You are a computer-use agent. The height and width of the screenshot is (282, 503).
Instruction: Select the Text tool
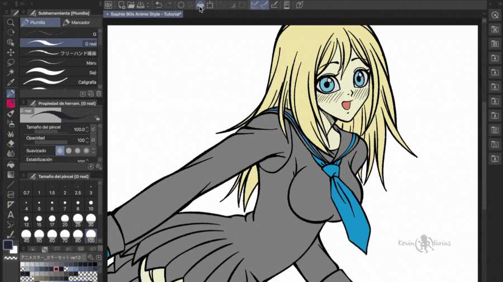point(11,215)
